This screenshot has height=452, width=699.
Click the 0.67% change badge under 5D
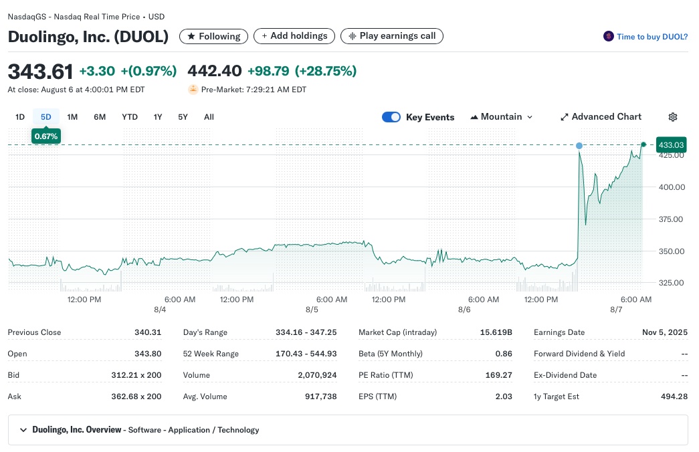pos(46,136)
